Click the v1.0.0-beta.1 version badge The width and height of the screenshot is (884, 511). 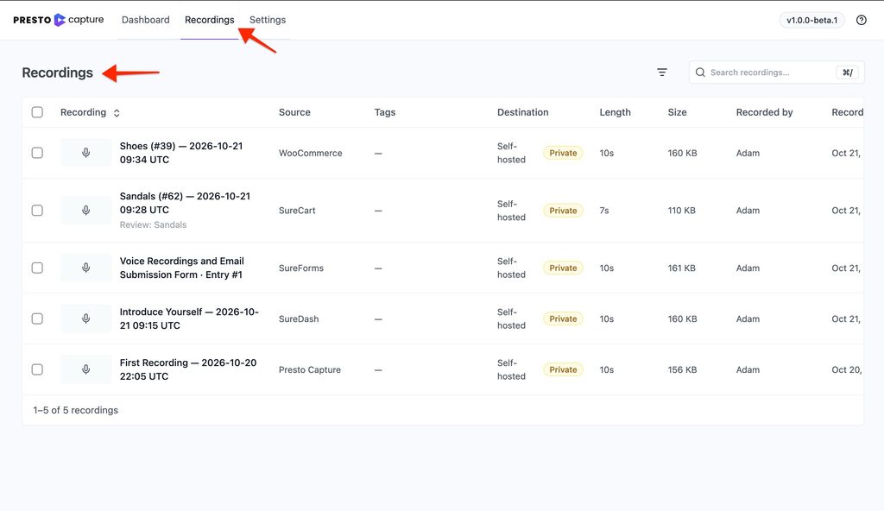click(x=811, y=21)
